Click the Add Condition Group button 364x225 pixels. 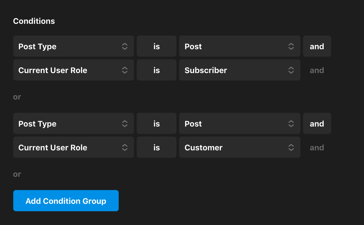[66, 201]
